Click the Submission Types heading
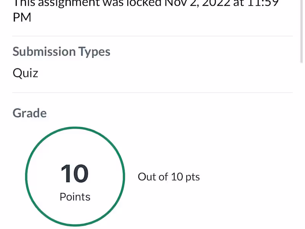 pos(61,52)
